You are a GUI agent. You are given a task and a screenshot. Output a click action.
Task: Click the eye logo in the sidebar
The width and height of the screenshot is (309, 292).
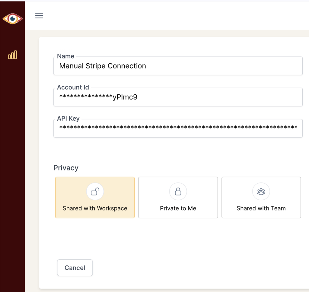(x=13, y=18)
